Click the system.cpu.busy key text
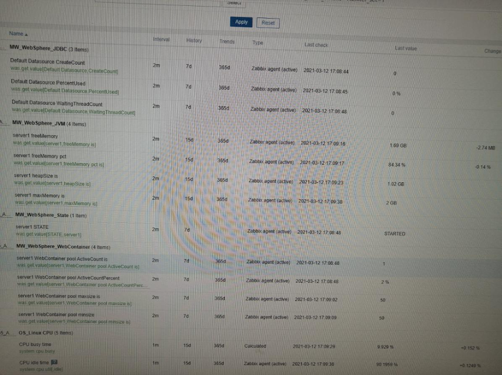The width and height of the screenshot is (502, 375). point(37,351)
